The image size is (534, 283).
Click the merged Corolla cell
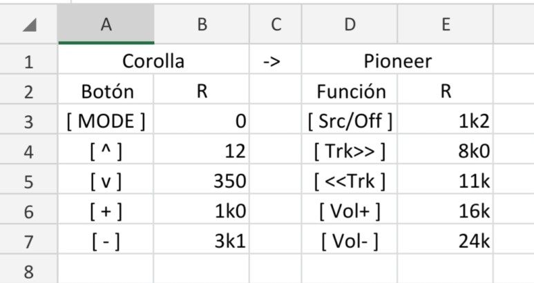[153, 59]
